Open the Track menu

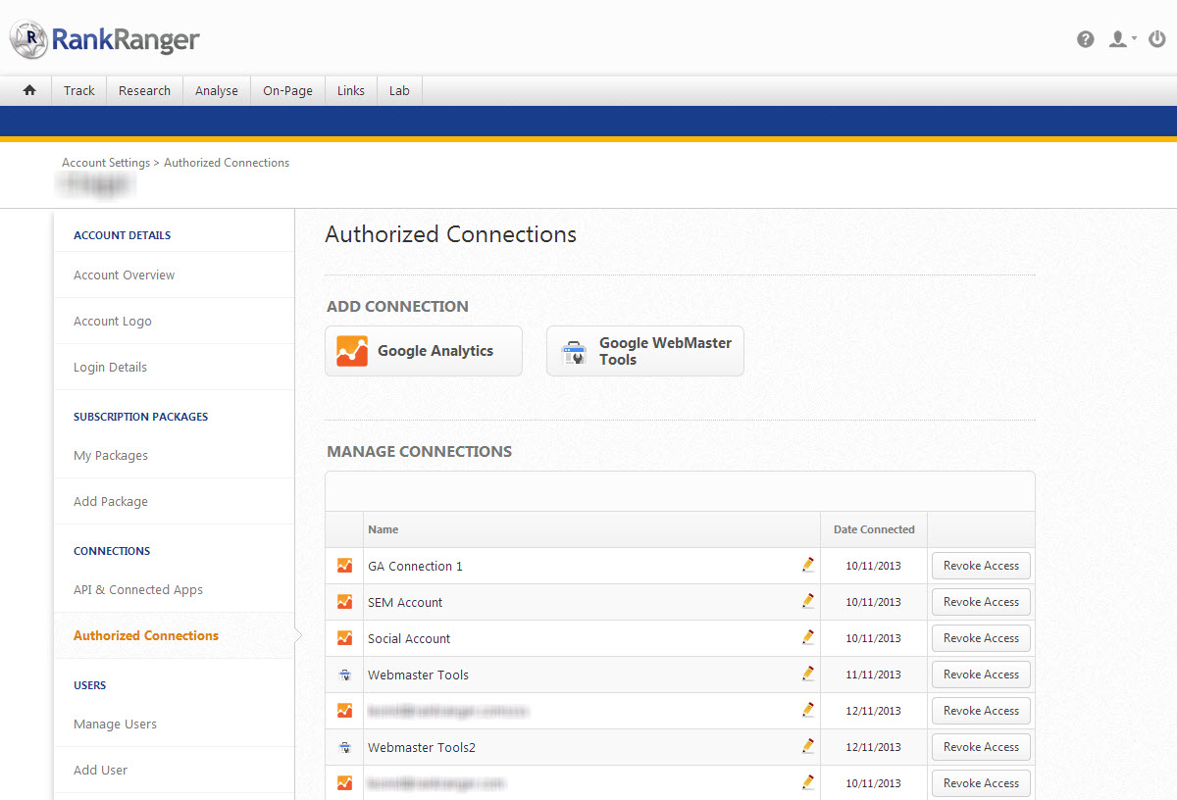point(79,90)
